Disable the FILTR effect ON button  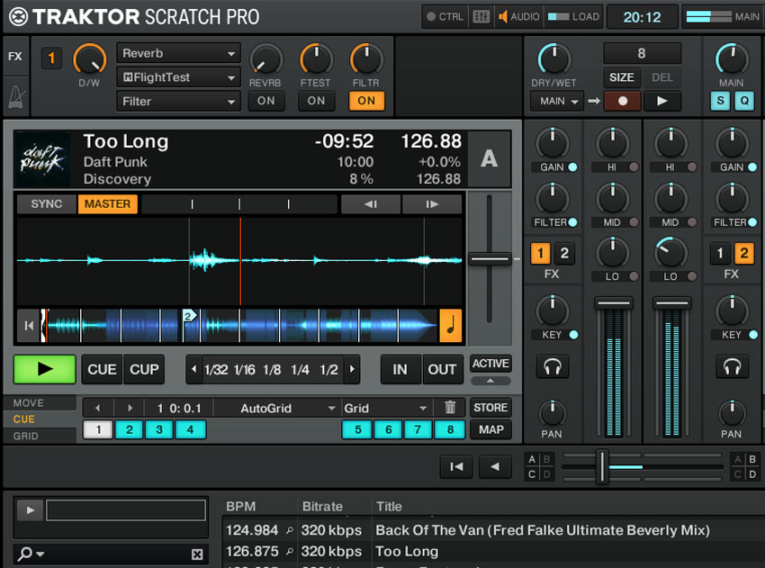click(366, 101)
